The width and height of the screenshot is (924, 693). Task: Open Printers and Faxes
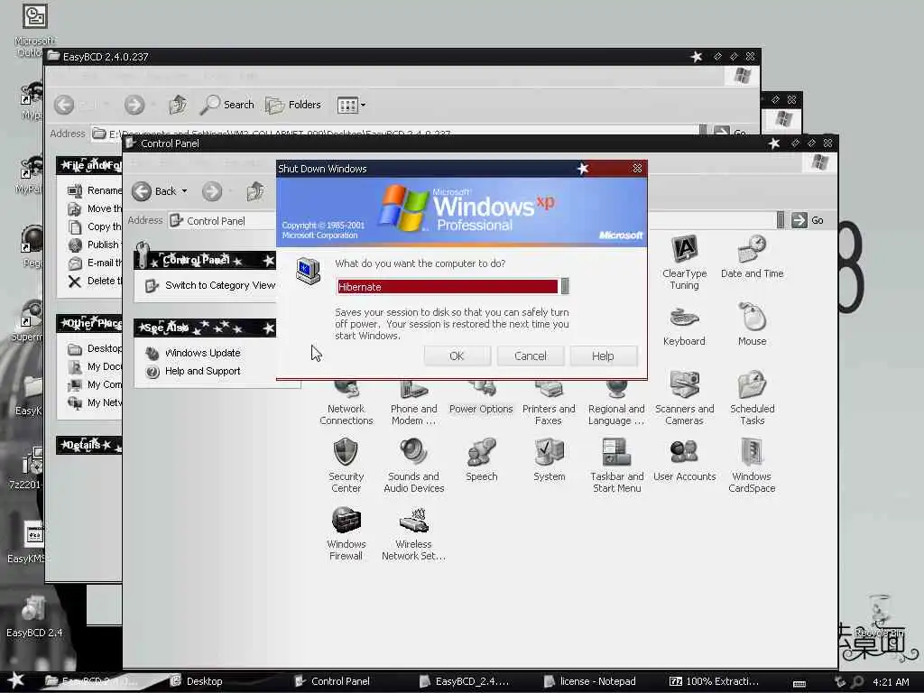(549, 404)
